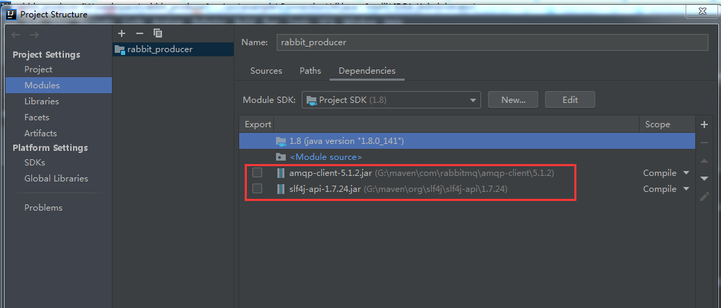This screenshot has height=308, width=721.
Task: Select the rabbit_producer module in list
Action: 173,49
